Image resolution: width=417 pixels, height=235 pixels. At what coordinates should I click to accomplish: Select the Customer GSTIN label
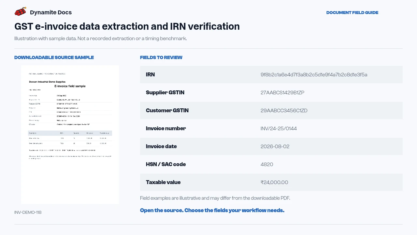(167, 111)
